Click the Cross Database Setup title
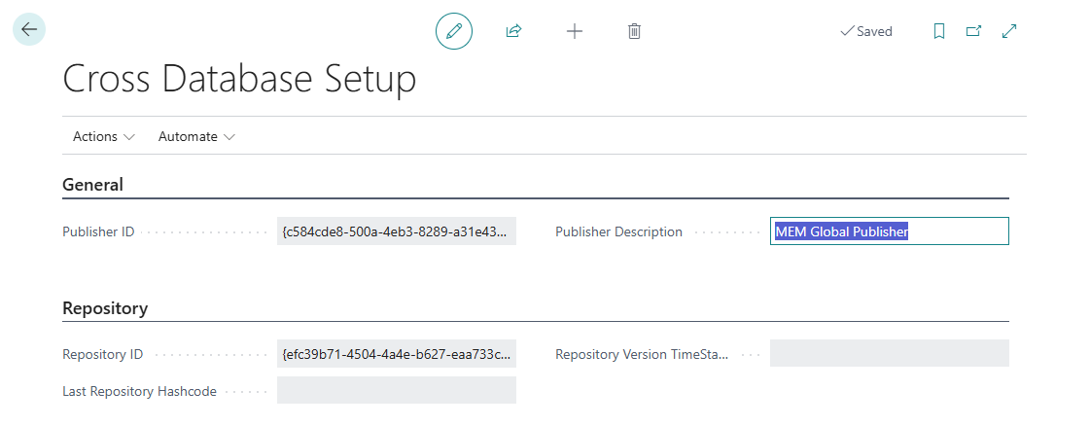Image resolution: width=1090 pixels, height=426 pixels. (239, 79)
